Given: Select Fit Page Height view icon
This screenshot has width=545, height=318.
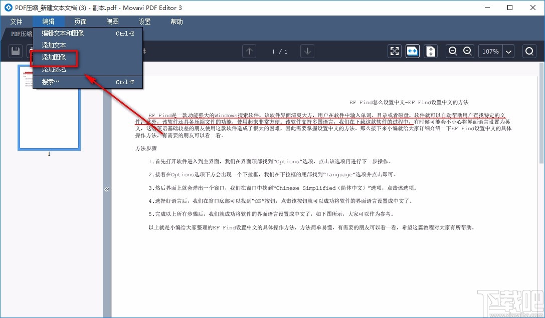Looking at the screenshot, I should (430, 51).
